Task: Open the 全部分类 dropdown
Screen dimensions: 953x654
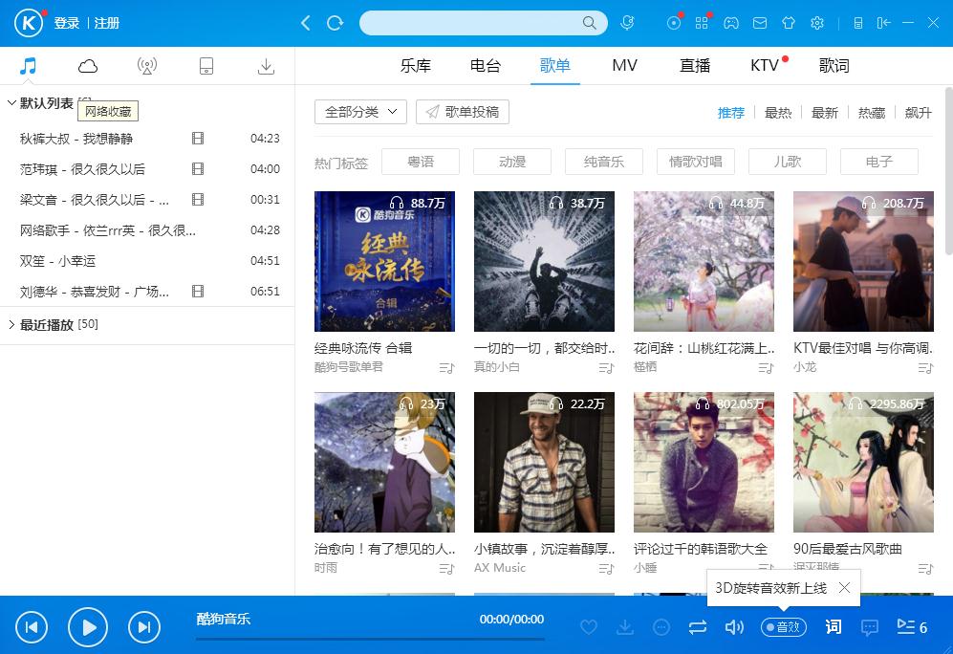Action: click(x=360, y=112)
